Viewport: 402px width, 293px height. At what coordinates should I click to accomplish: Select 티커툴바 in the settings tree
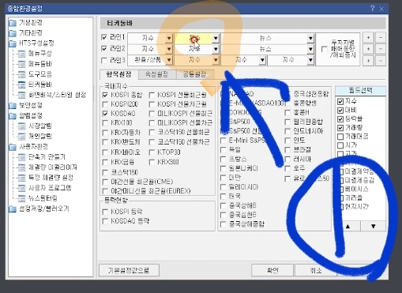[40, 85]
